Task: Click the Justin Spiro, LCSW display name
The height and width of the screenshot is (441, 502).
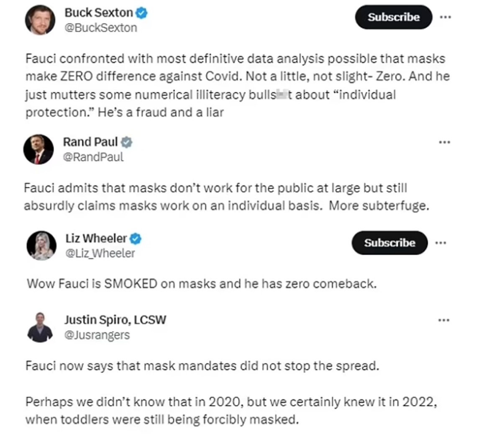Action: point(115,320)
